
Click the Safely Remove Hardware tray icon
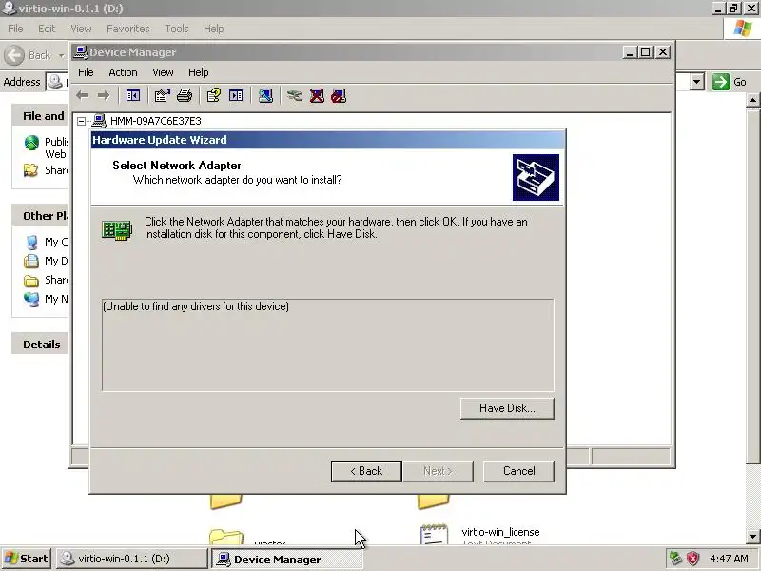pyautogui.click(x=675, y=559)
